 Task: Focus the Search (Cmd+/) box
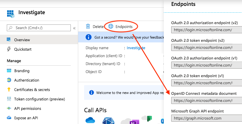pos(39,28)
